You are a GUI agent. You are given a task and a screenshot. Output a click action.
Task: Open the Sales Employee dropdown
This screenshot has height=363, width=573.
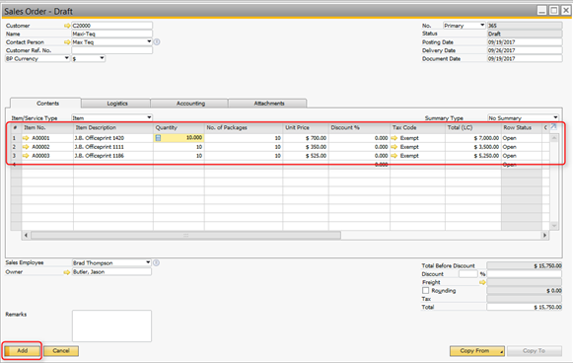(x=148, y=262)
